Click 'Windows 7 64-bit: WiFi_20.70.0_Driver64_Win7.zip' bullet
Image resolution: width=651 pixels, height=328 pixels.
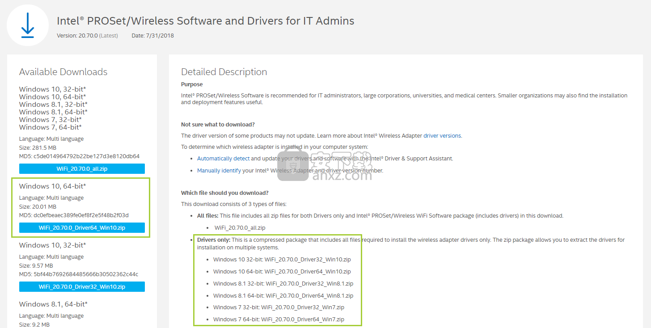click(279, 319)
